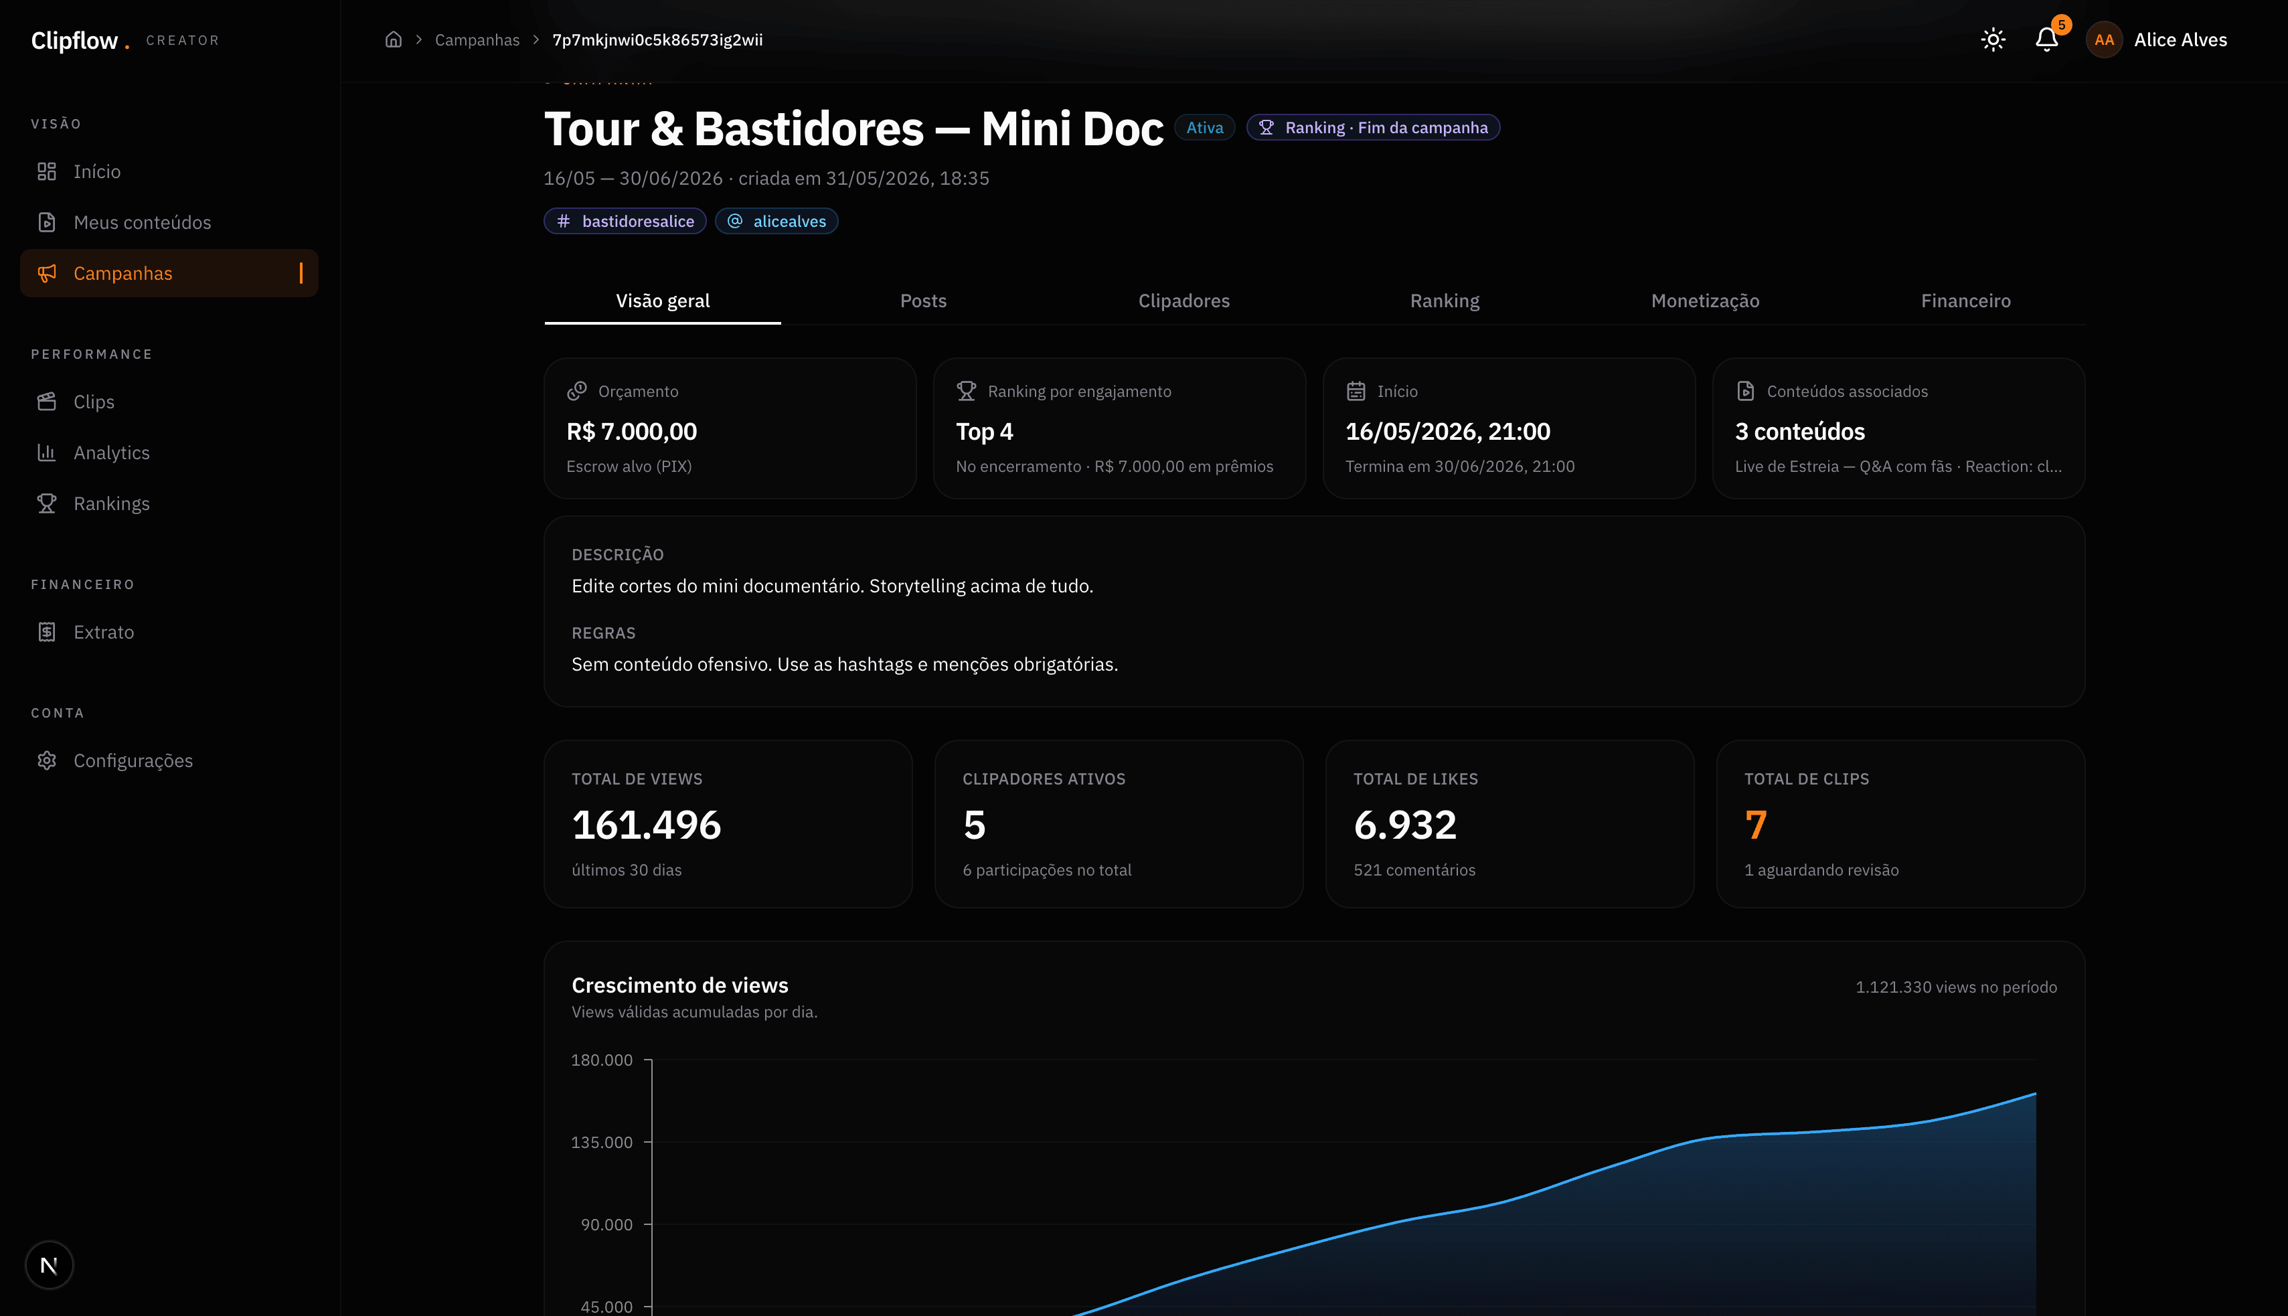Image resolution: width=2288 pixels, height=1316 pixels.
Task: Click the 3 conteúdos value
Action: (x=1800, y=432)
